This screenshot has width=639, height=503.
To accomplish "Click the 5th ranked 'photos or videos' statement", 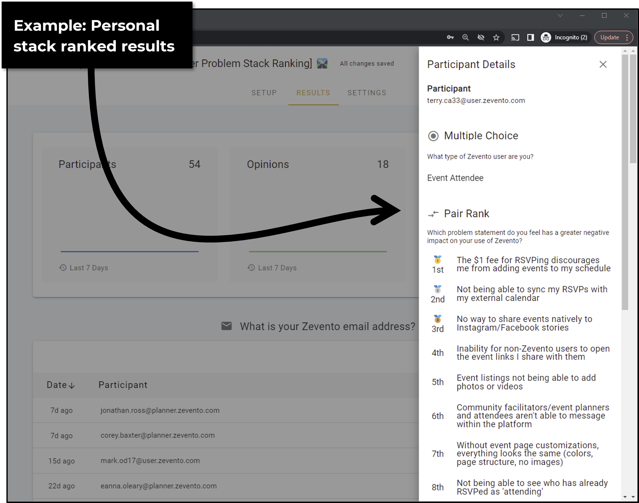I will [526, 382].
